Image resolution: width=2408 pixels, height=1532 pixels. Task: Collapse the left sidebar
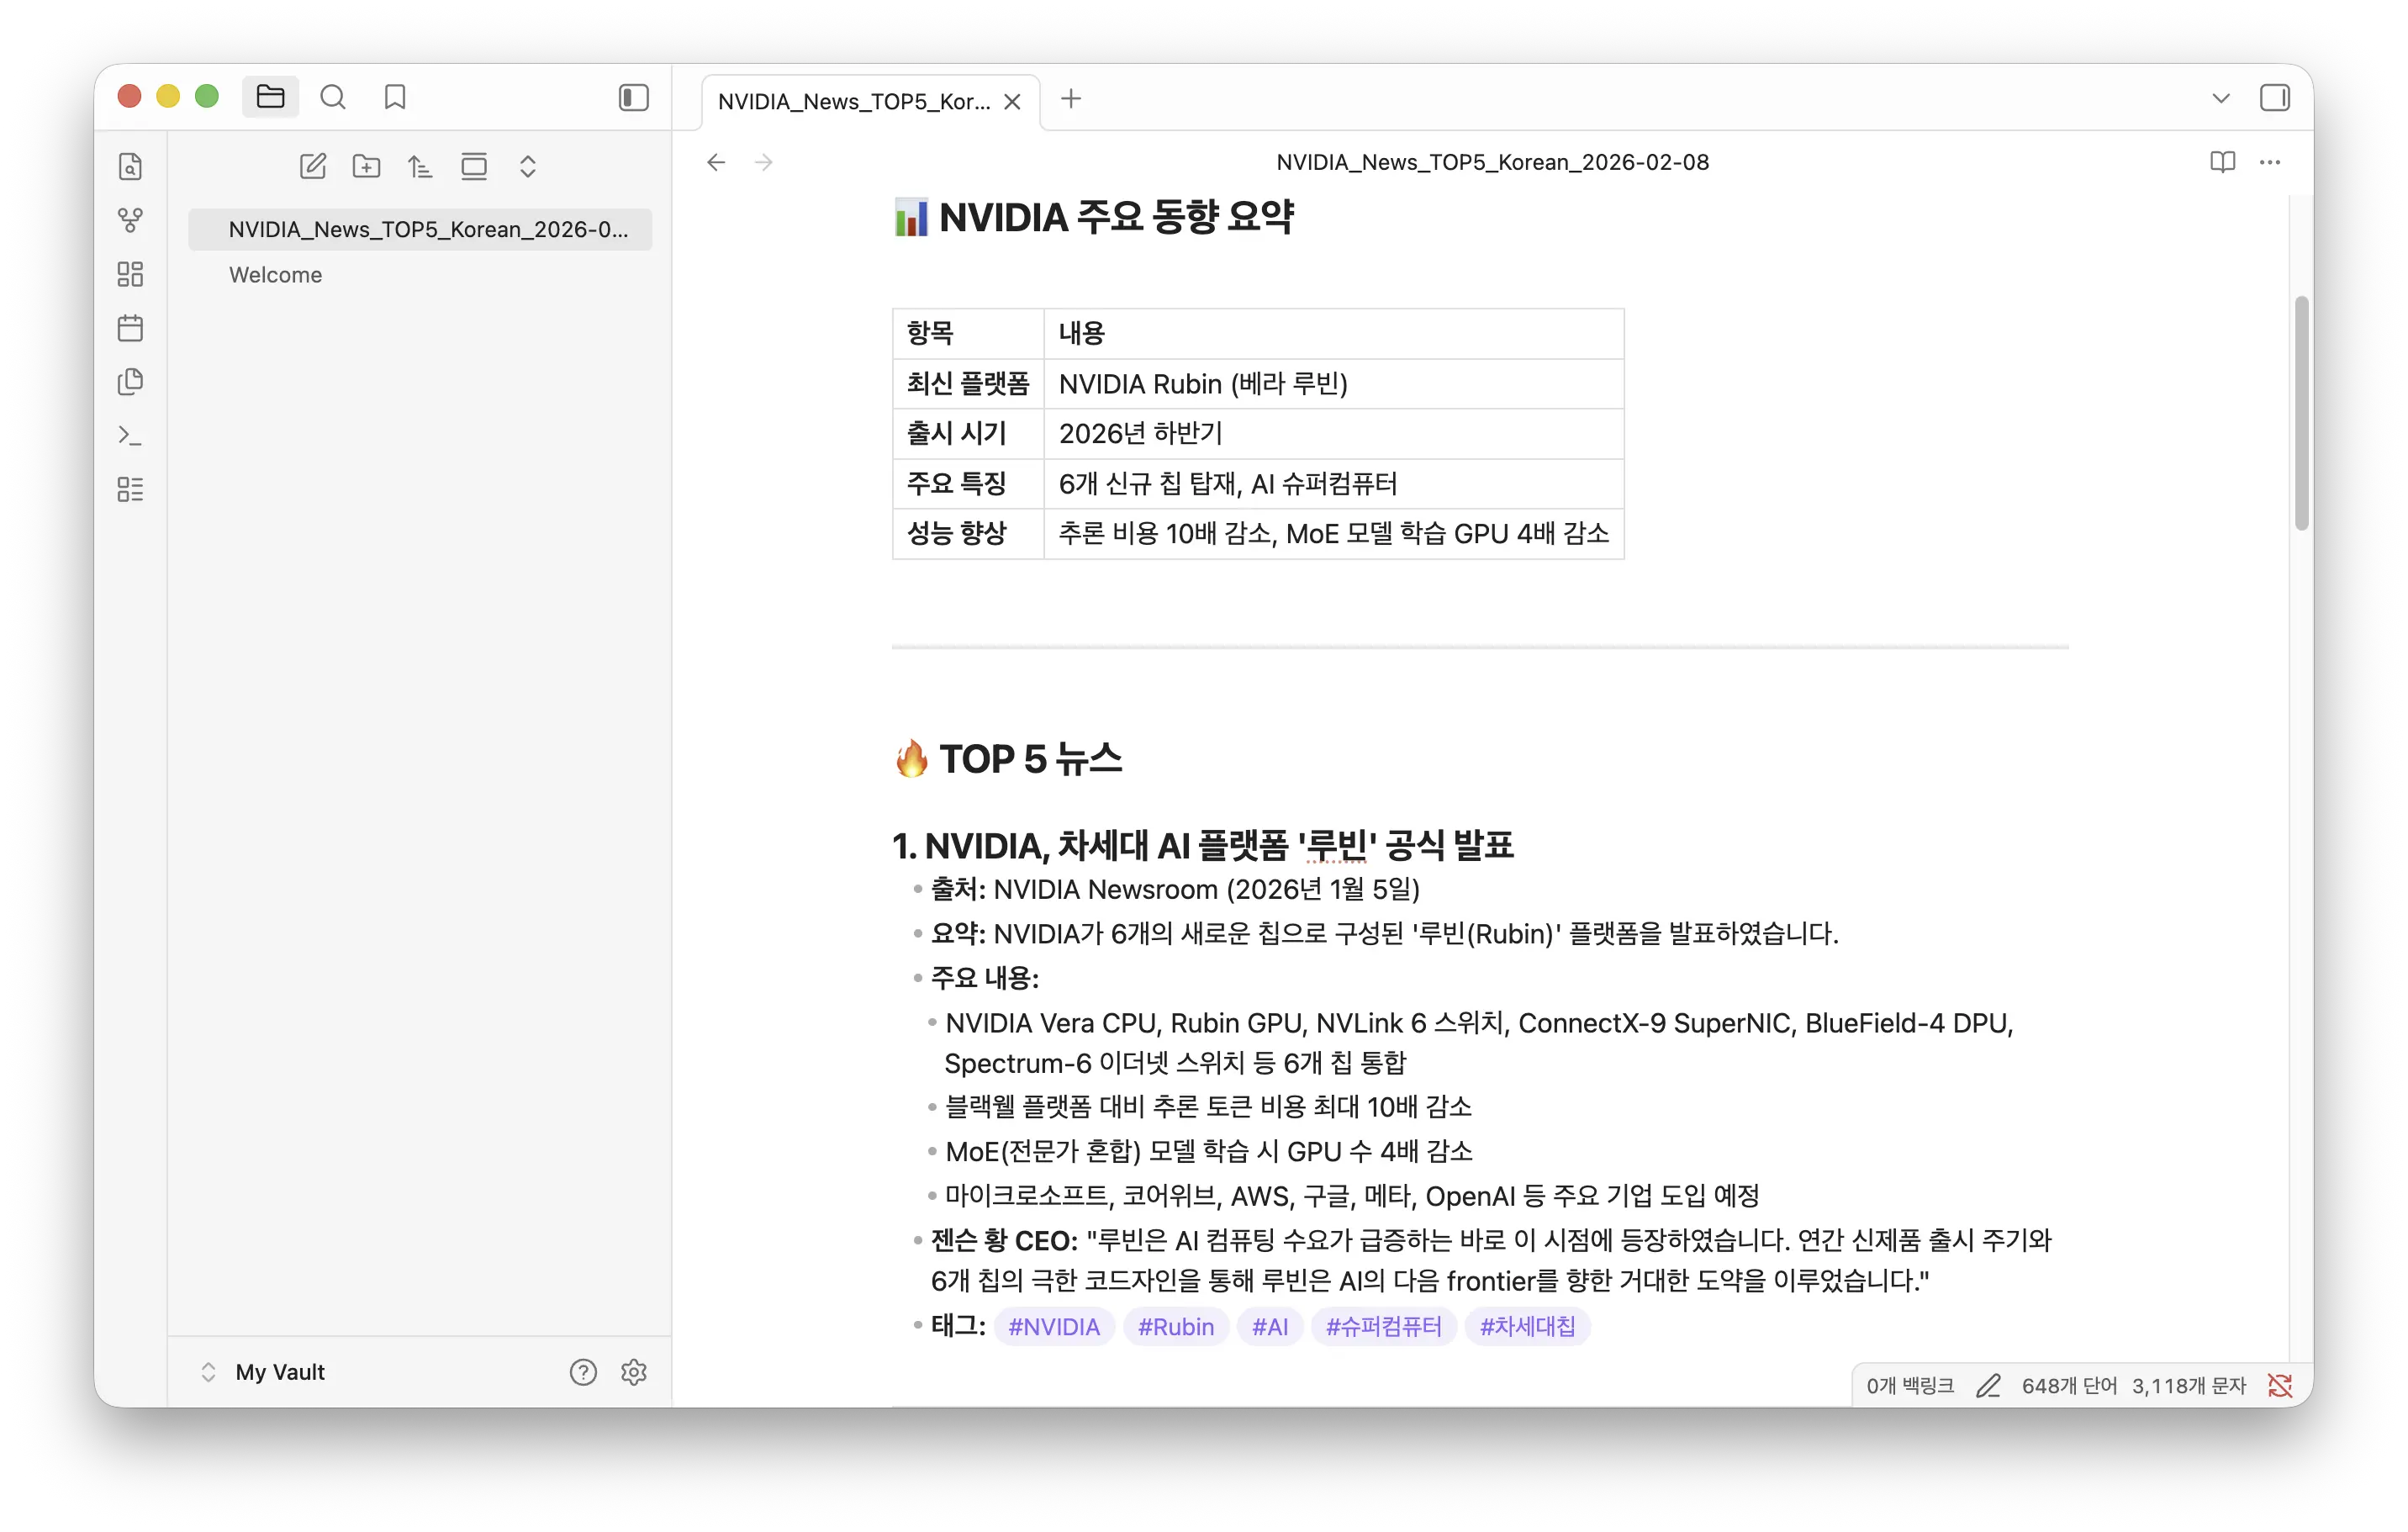[x=633, y=97]
